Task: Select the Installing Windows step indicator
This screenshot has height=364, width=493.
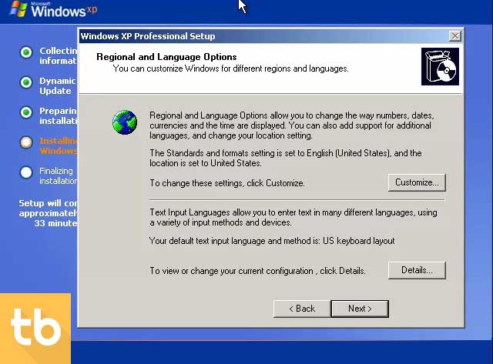Action: pos(26,142)
